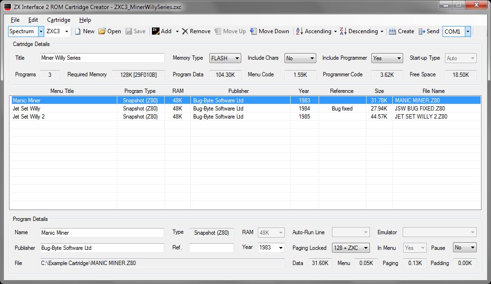The height and width of the screenshot is (284, 491).
Task: Open the Spectrum machine dropdown
Action: [x=41, y=31]
